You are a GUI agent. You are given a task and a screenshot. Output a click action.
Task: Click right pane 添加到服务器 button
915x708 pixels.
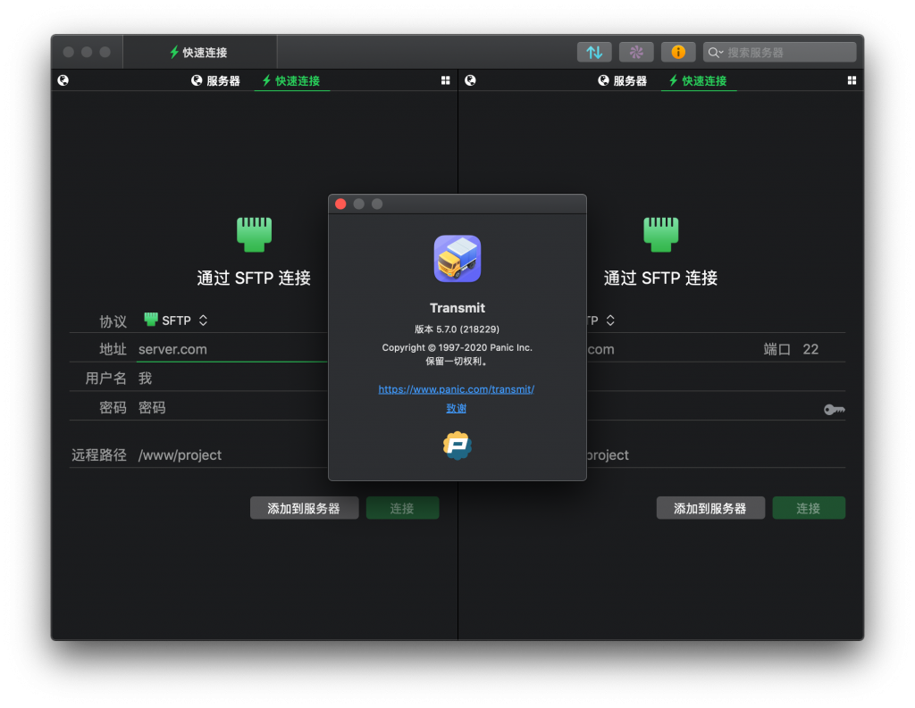click(710, 508)
